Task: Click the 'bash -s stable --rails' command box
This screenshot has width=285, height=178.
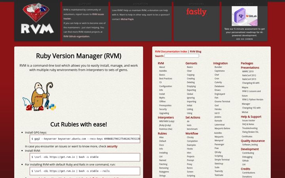Action: 85,171
